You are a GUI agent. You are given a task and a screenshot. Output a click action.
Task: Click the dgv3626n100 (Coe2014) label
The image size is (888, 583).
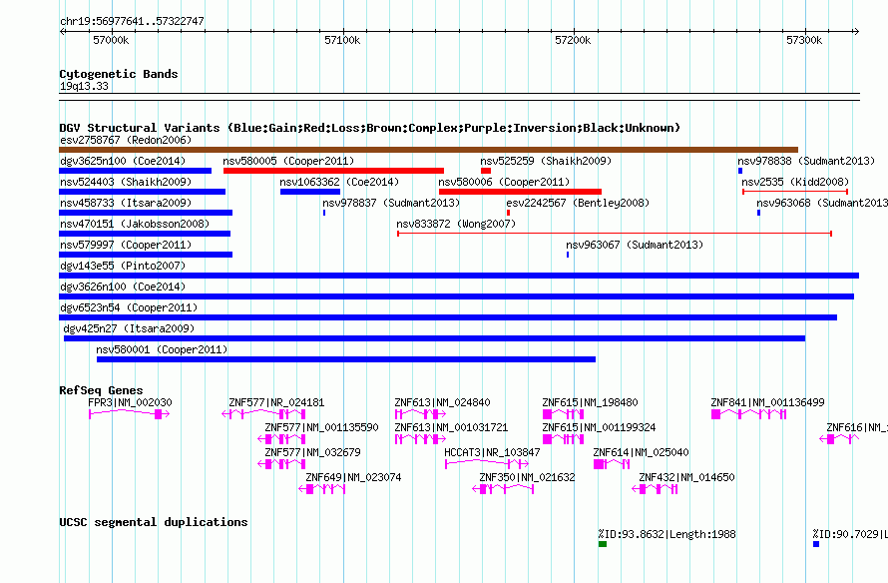point(123,287)
